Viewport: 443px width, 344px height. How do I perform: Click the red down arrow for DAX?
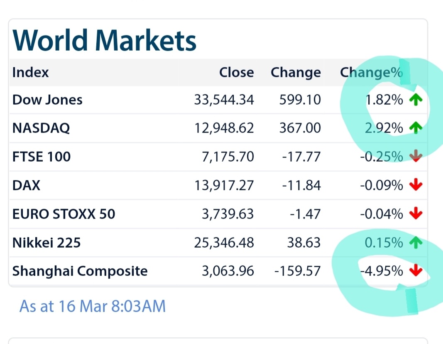416,185
